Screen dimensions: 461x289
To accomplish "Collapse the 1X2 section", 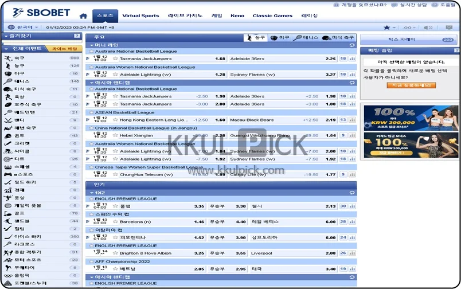I will pyautogui.click(x=91, y=193).
